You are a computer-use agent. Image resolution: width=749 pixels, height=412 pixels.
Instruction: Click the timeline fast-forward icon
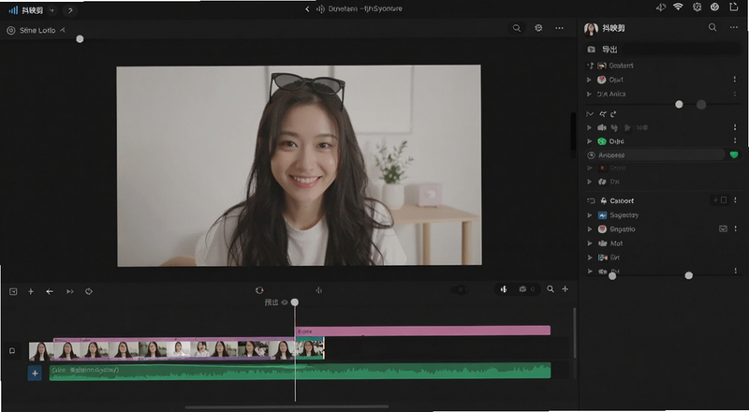(x=69, y=291)
